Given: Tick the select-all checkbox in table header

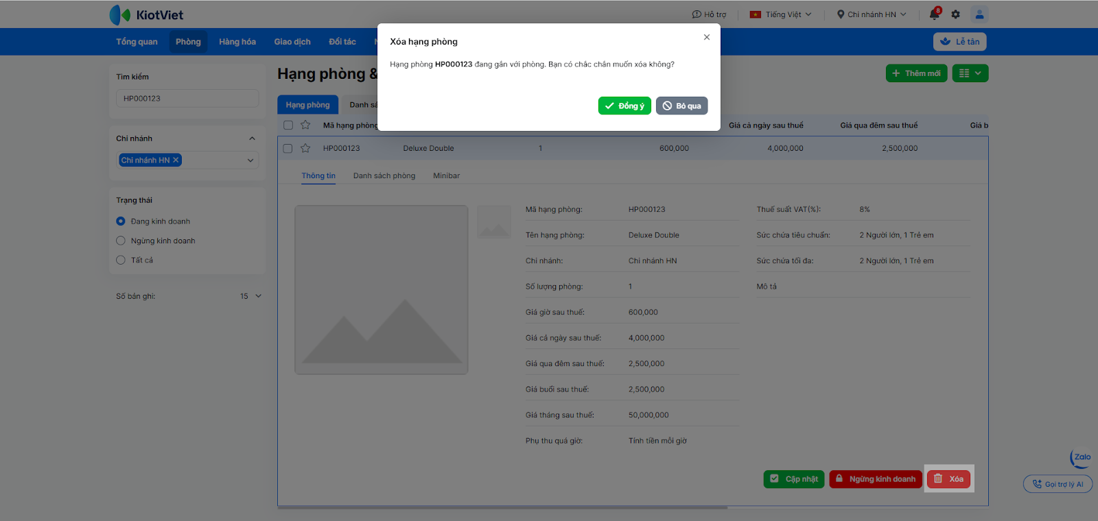Looking at the screenshot, I should 288,125.
